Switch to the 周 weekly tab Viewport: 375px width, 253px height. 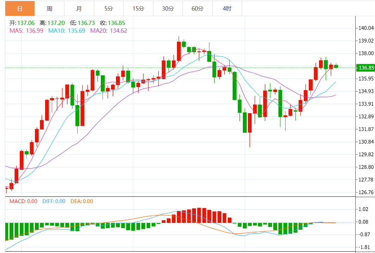[x=49, y=8]
